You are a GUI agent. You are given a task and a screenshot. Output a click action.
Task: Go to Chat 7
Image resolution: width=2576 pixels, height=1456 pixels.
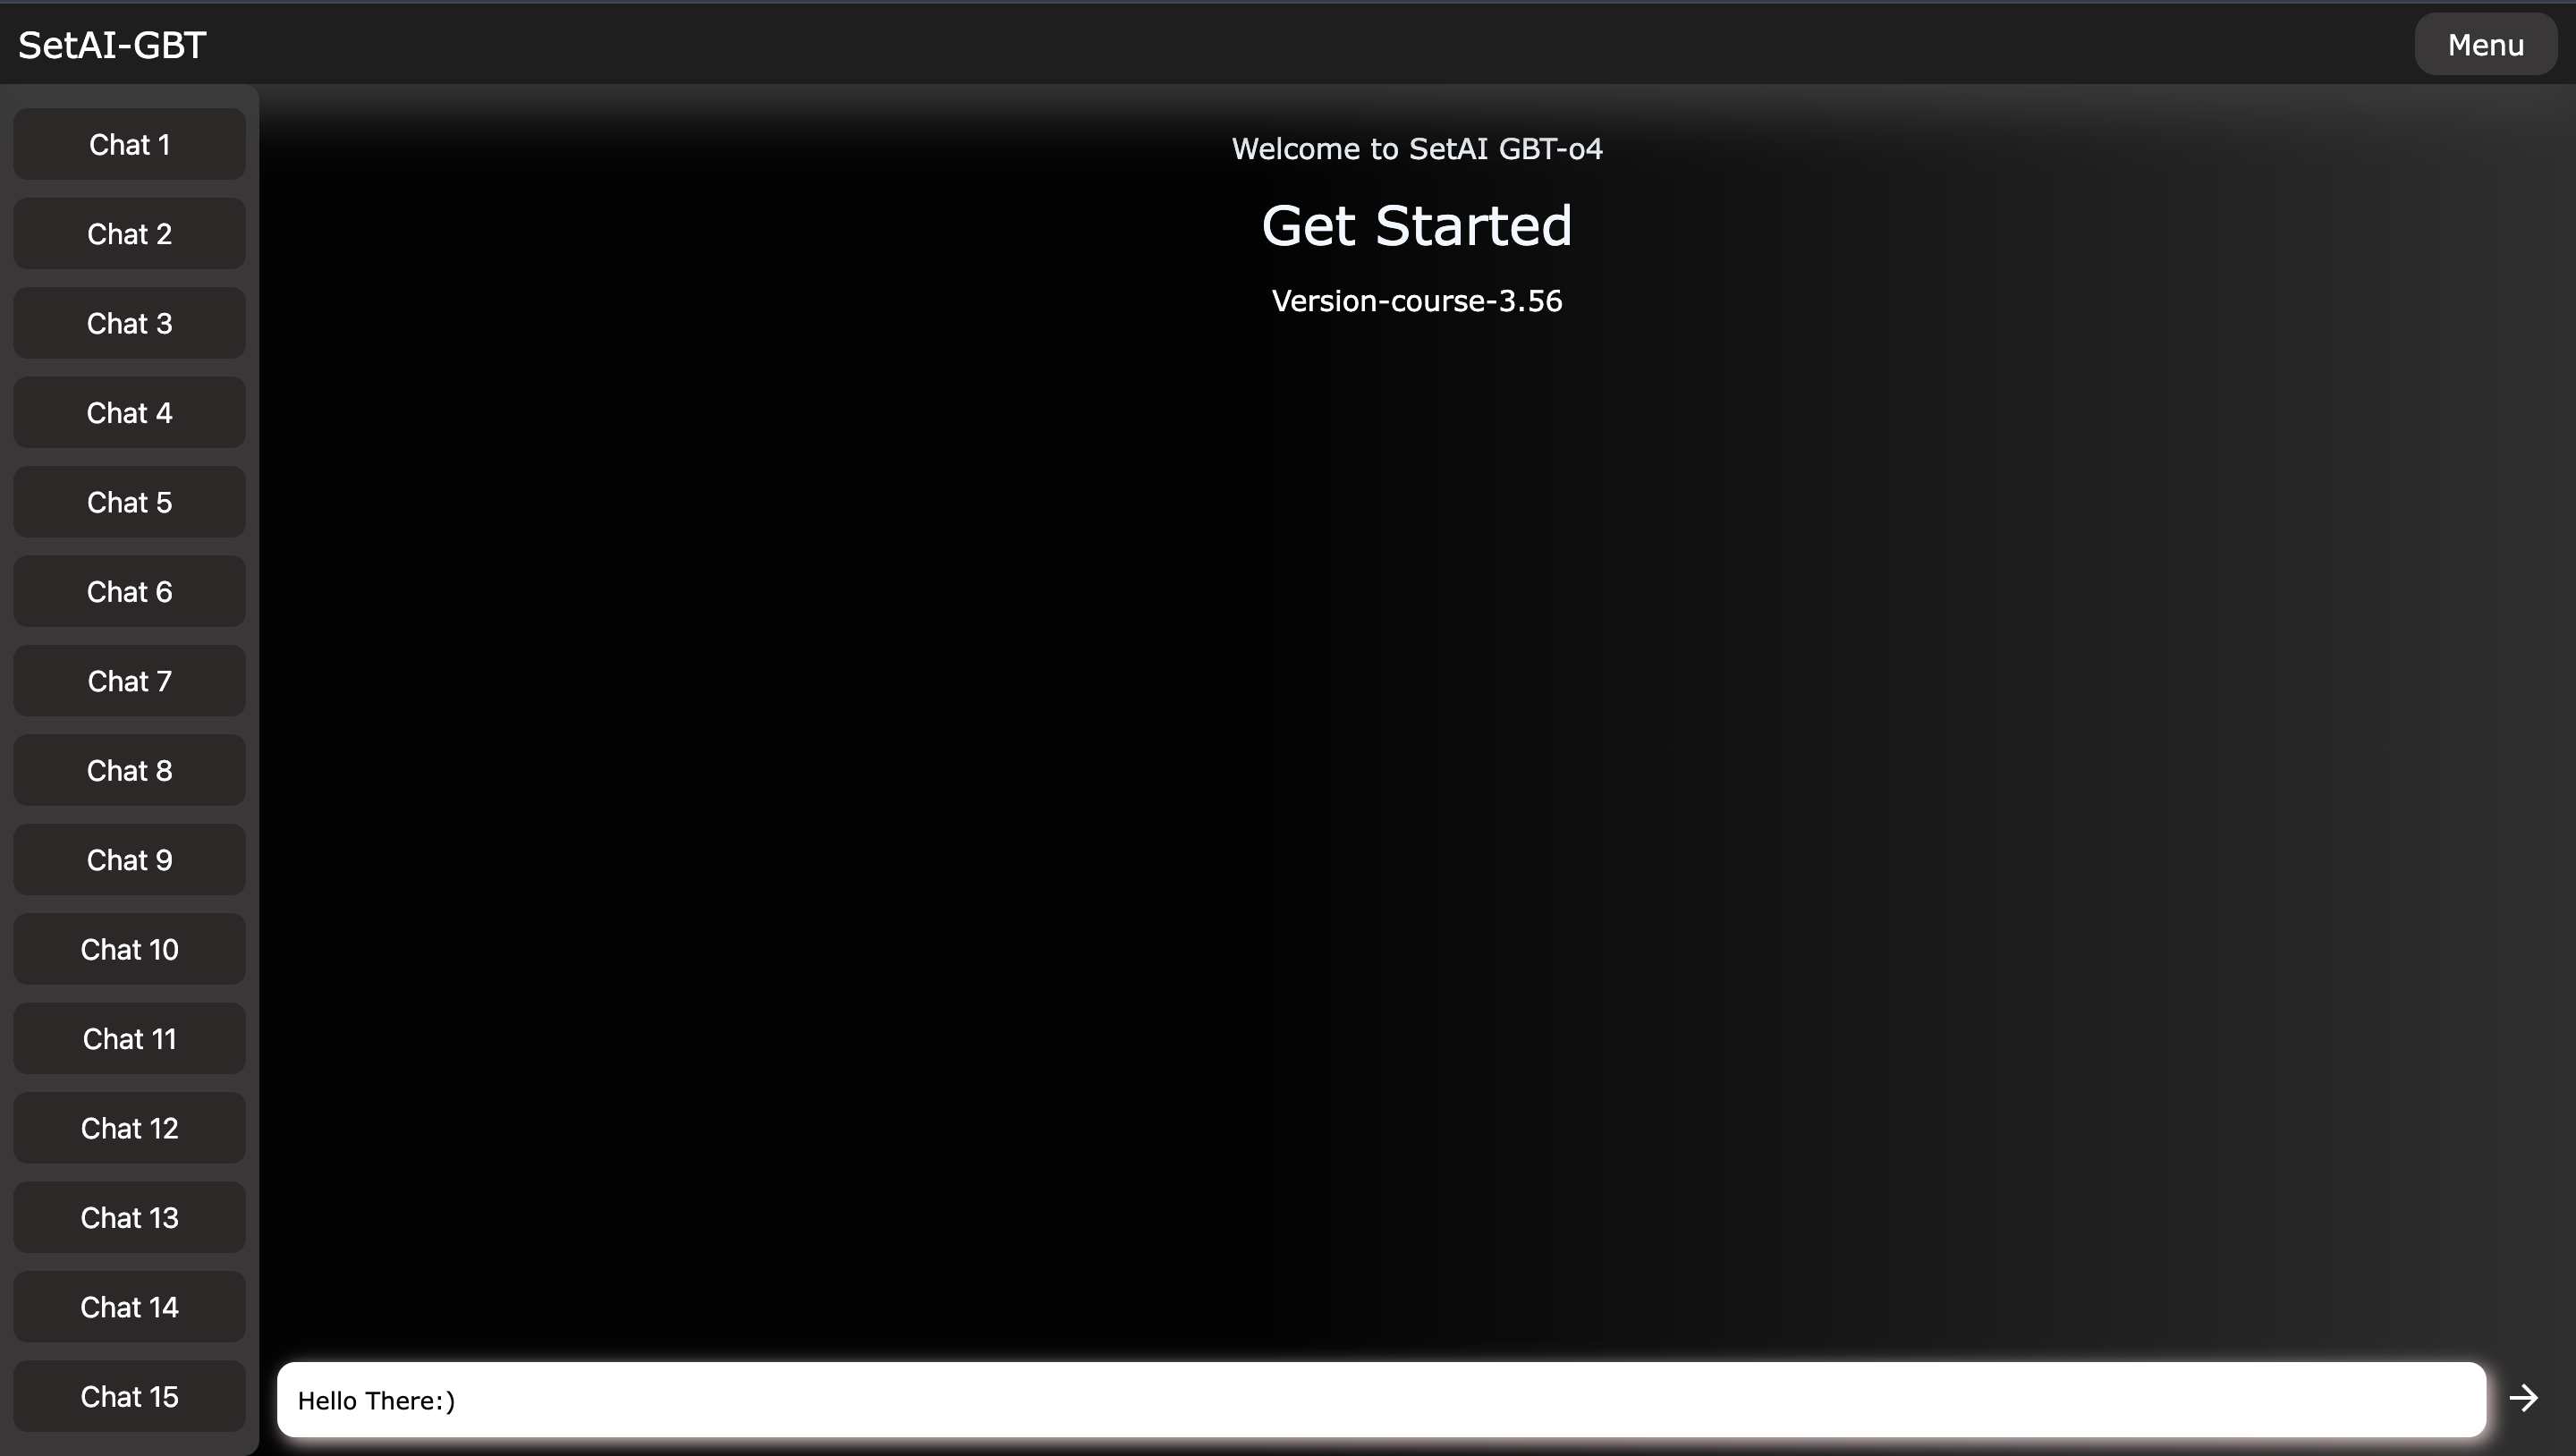(x=129, y=681)
